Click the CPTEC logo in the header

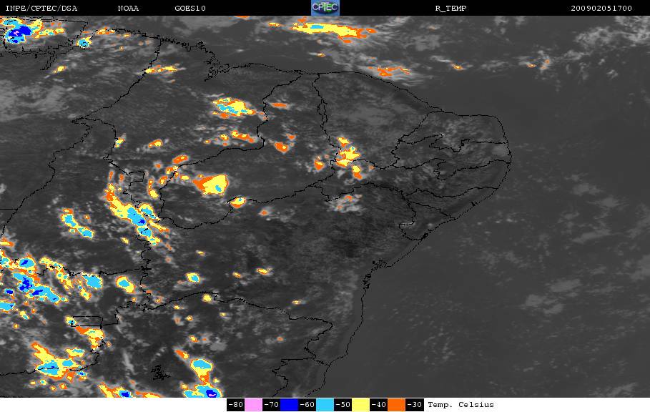[325, 7]
